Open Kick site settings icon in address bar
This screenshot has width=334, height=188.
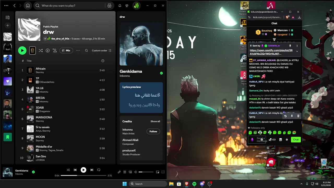249,17
